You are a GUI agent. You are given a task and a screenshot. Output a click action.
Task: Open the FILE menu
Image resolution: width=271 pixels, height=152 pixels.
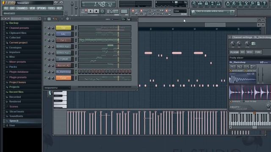tap(6, 8)
